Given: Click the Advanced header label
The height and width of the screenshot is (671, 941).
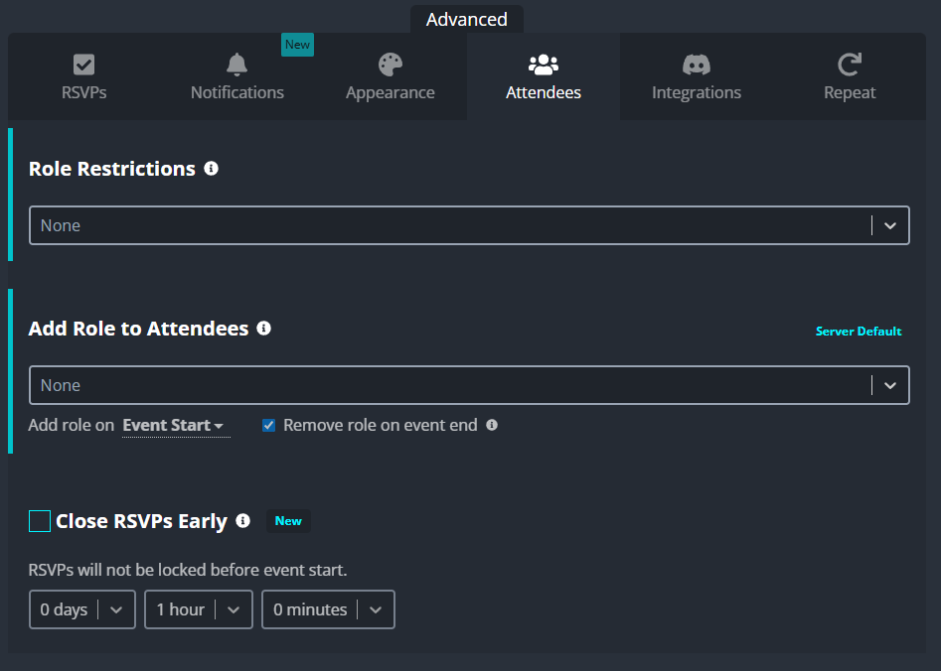Looking at the screenshot, I should (467, 19).
